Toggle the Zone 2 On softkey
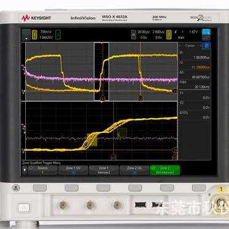 [134, 171]
